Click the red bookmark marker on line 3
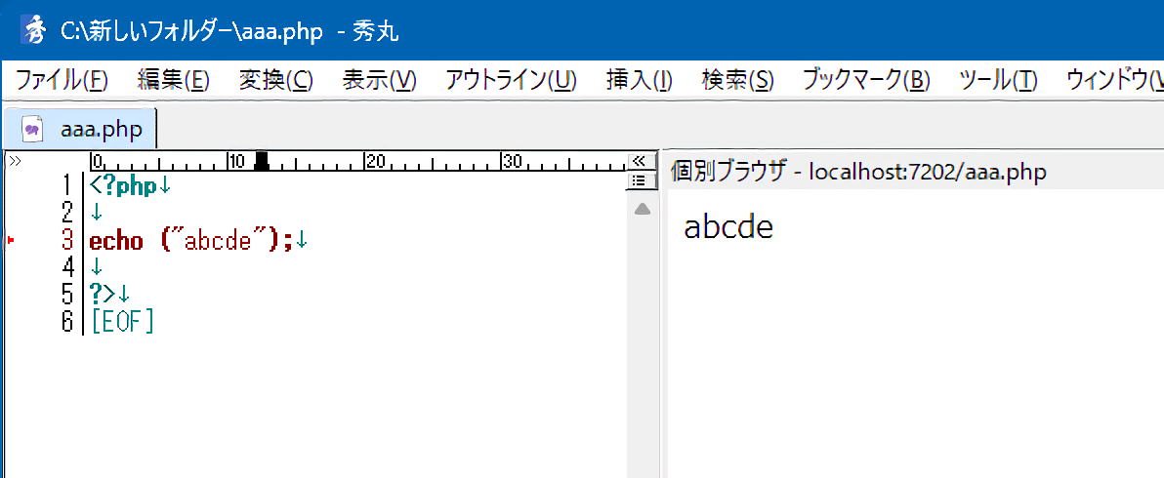This screenshot has height=478, width=1164. 11,240
